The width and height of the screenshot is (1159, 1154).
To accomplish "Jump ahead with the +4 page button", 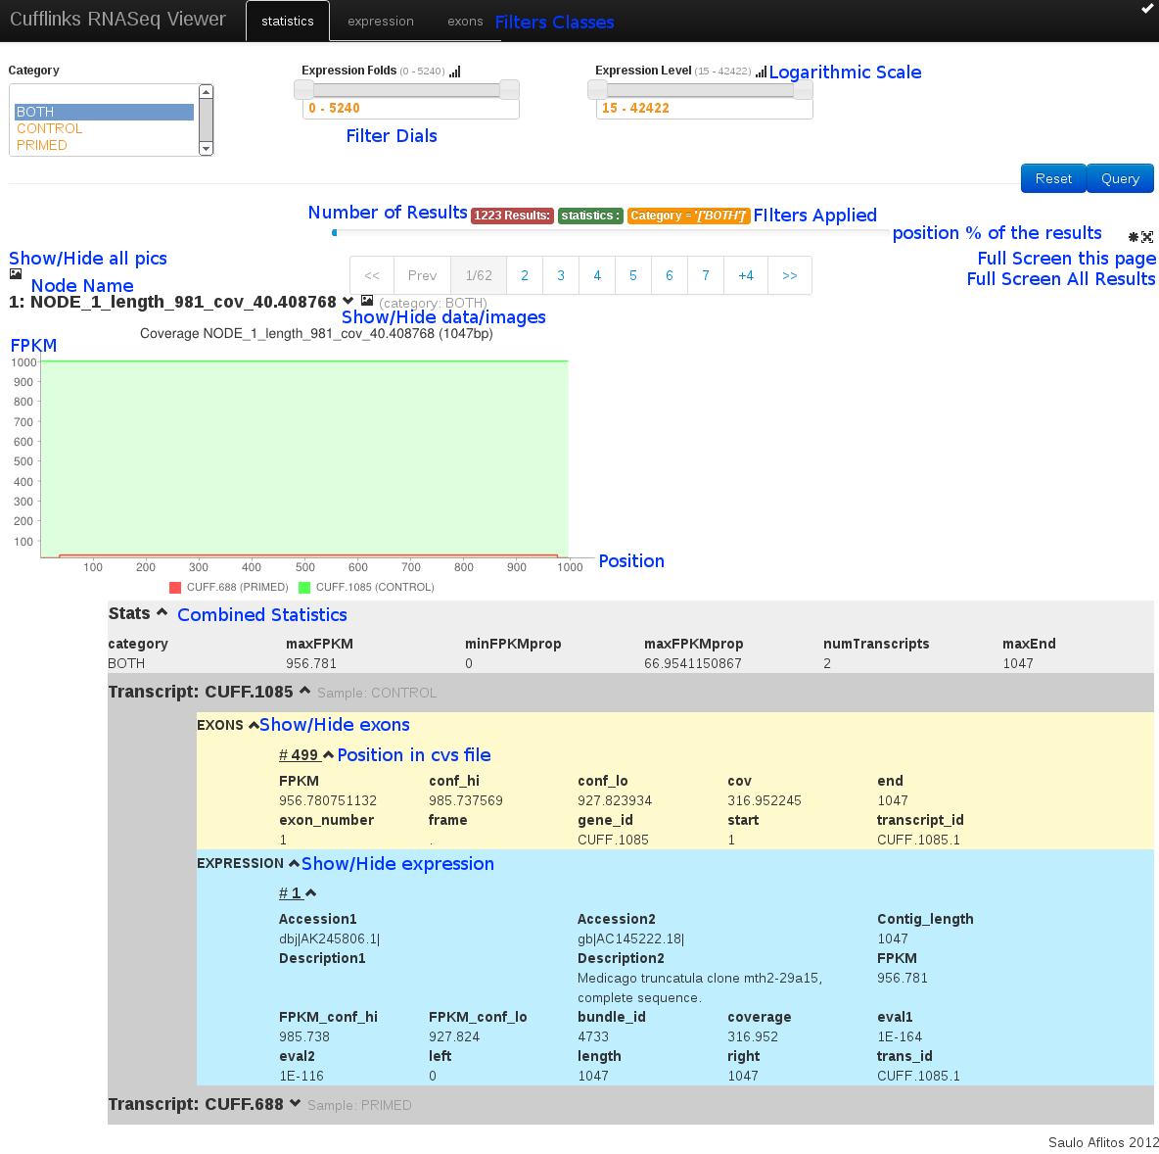I will [746, 275].
